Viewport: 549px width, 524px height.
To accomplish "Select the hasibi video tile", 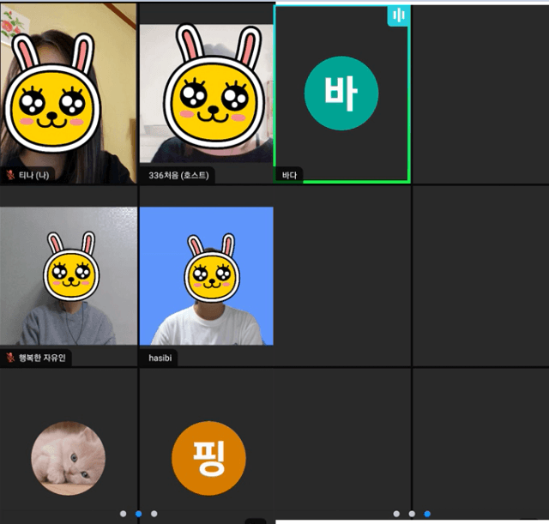I will point(206,276).
